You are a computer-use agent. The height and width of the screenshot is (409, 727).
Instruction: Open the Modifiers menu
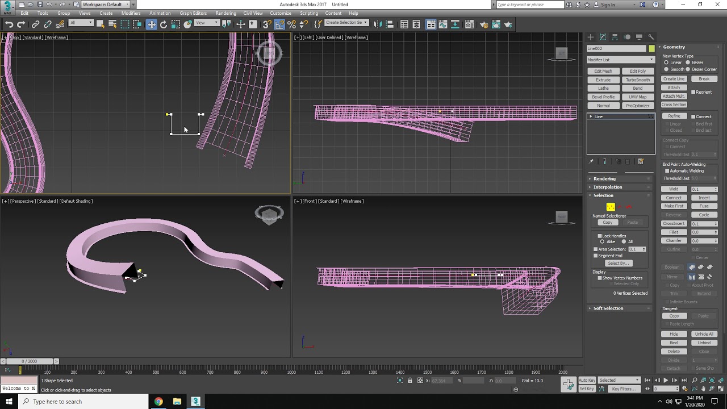(x=131, y=13)
